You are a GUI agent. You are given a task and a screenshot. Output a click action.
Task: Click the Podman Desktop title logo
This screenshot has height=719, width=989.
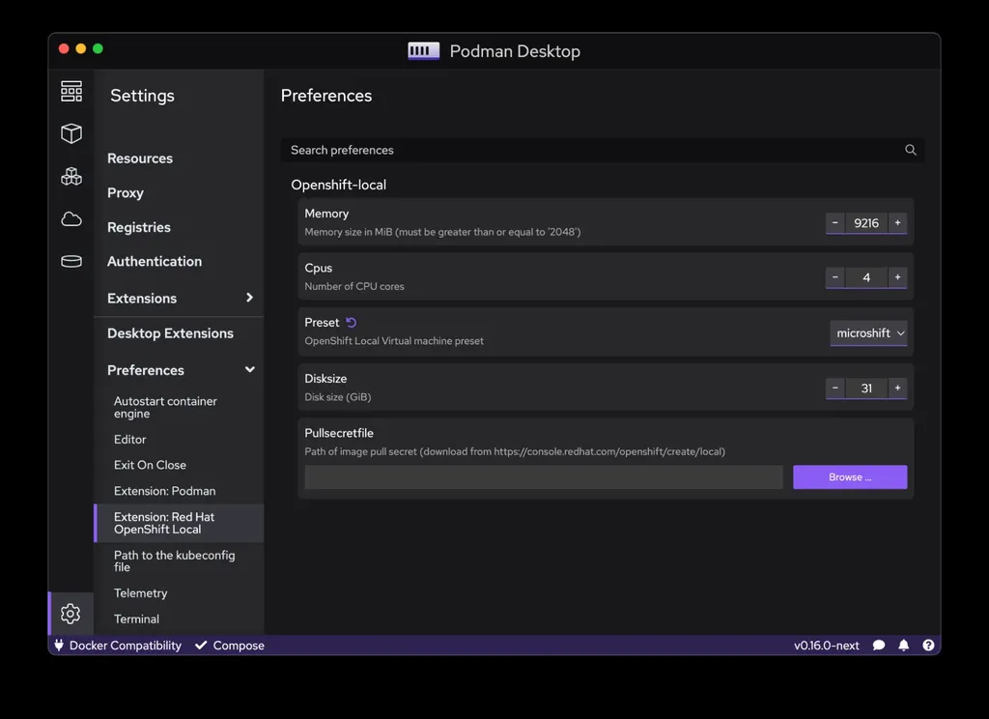point(424,51)
